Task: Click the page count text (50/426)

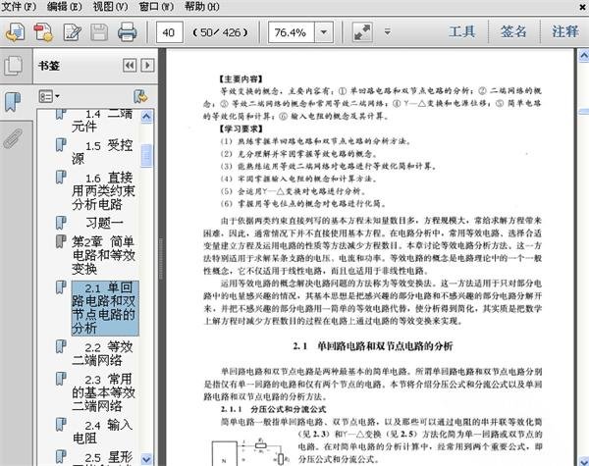Action: coord(221,32)
